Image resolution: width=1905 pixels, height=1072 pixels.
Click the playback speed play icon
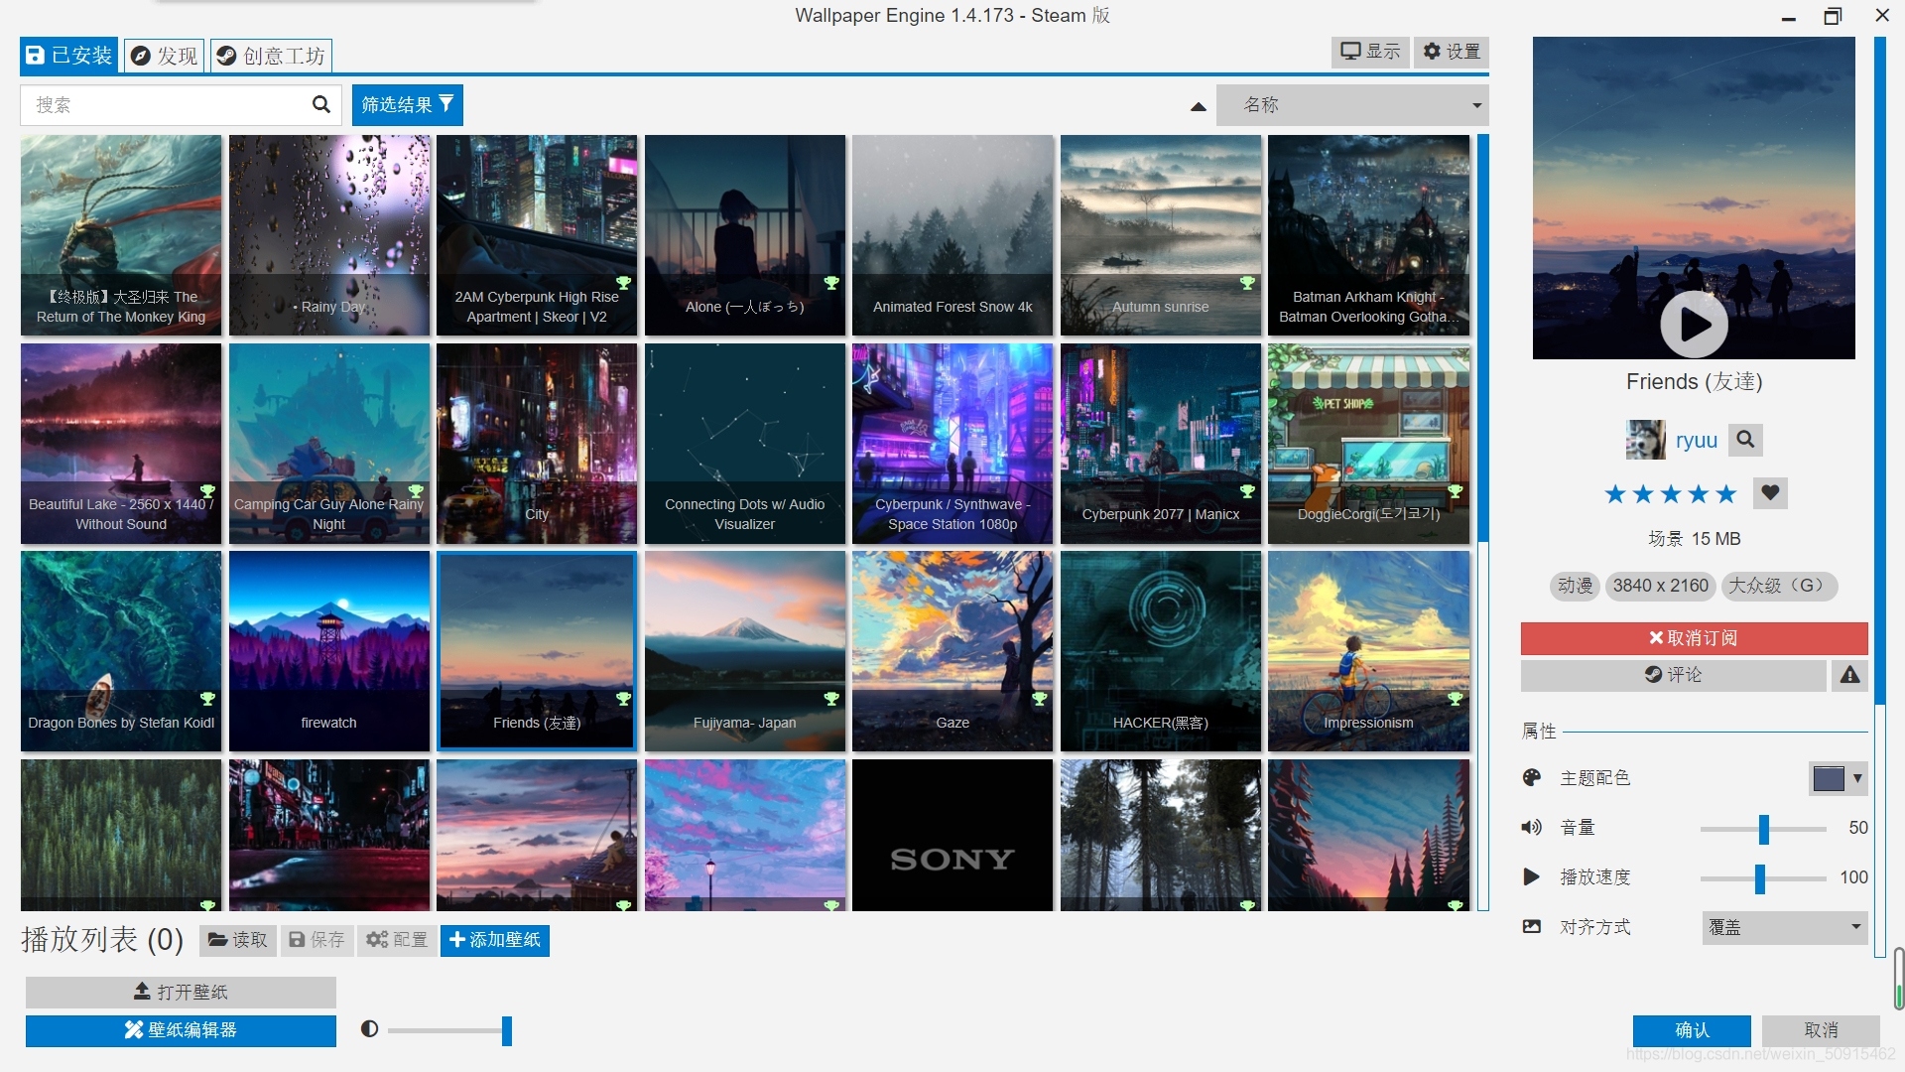1532,877
